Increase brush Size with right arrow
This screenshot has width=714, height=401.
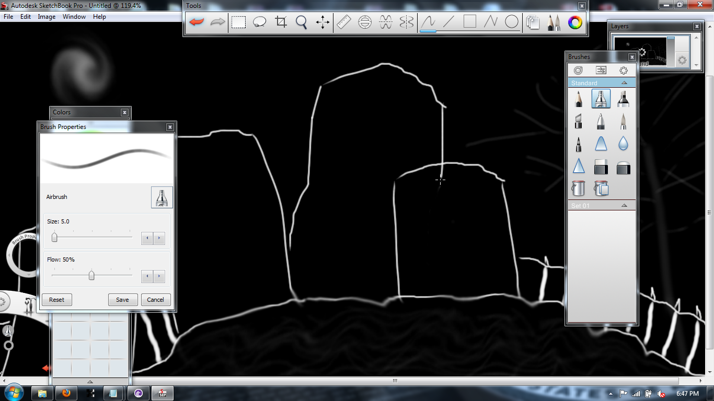point(159,239)
